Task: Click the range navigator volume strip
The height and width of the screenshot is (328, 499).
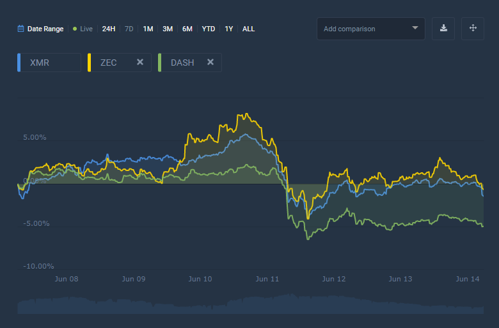Action: [250, 304]
